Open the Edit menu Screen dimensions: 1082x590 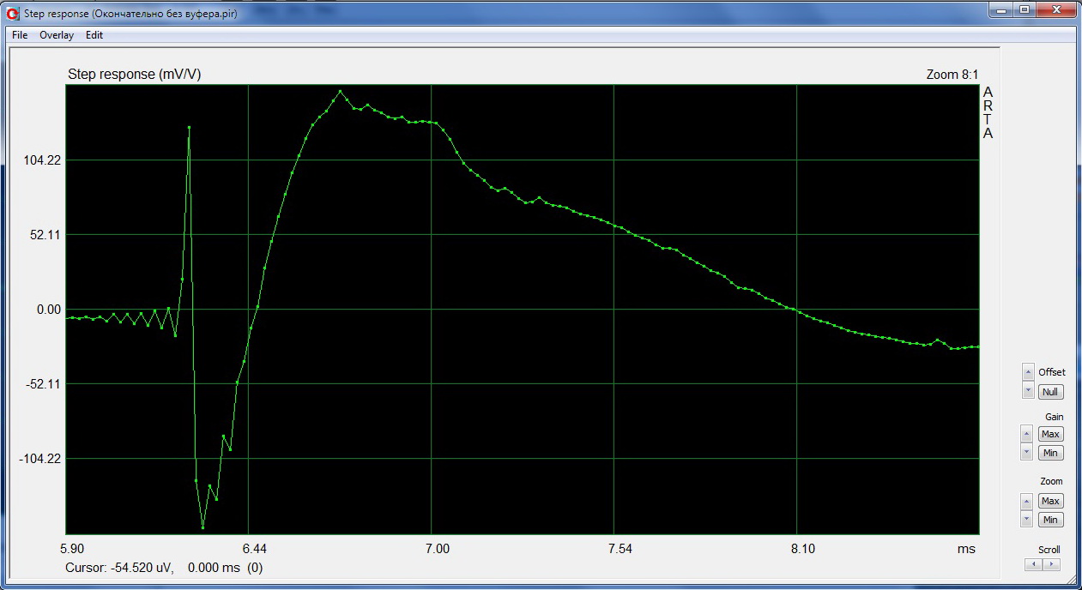[x=94, y=35]
